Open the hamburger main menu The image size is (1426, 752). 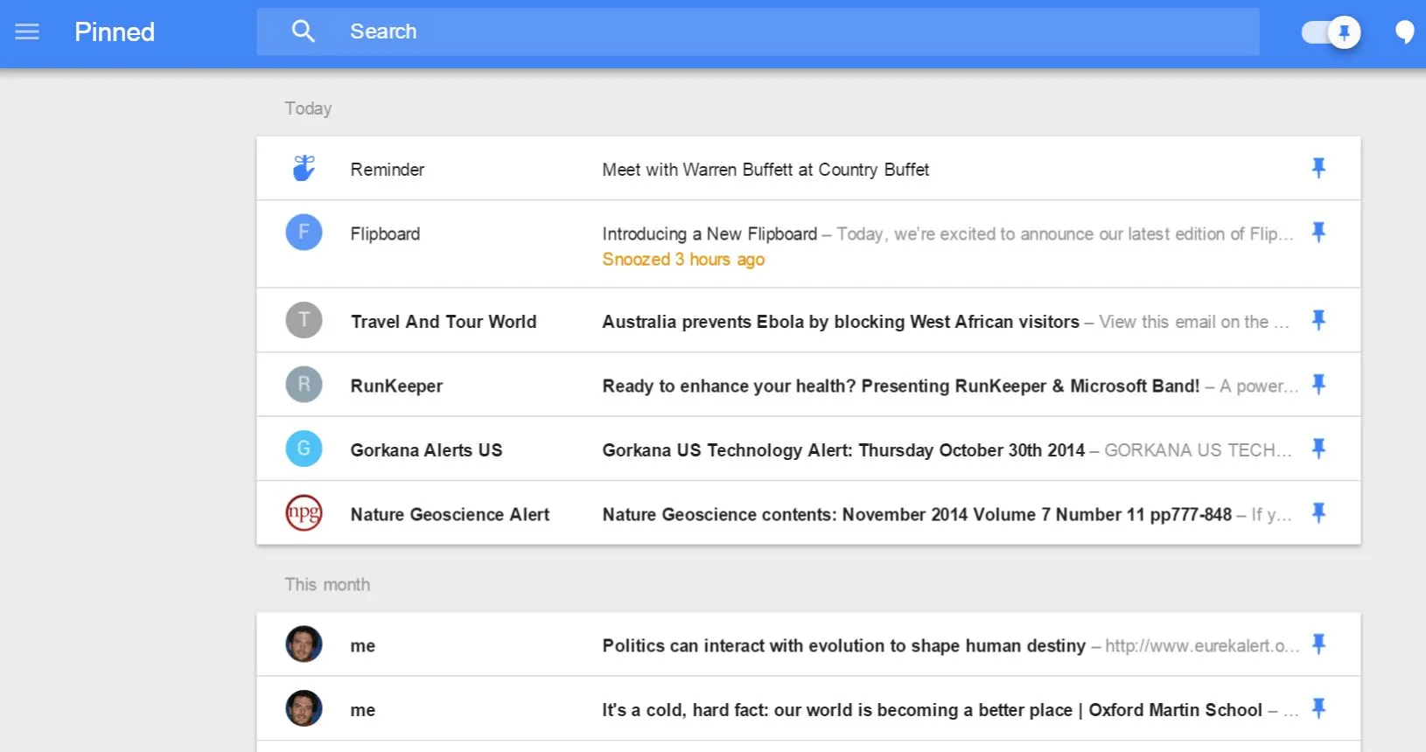click(x=27, y=31)
